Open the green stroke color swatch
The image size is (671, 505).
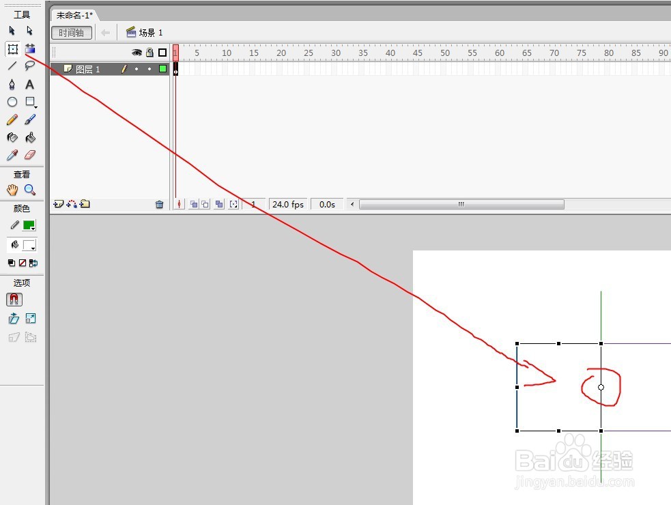click(29, 225)
